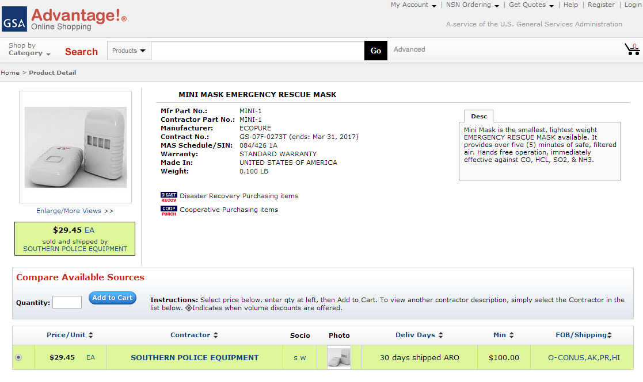
Task: Click the small mask photo in table row
Action: pos(339,357)
